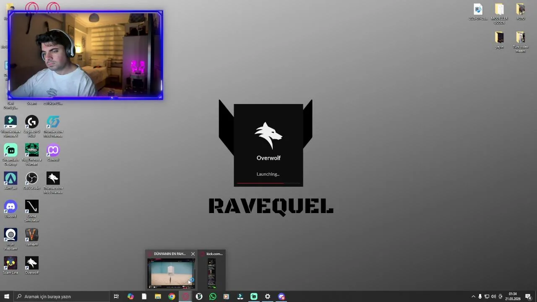Open Copilot from the taskbar
537x302 pixels.
click(130, 297)
